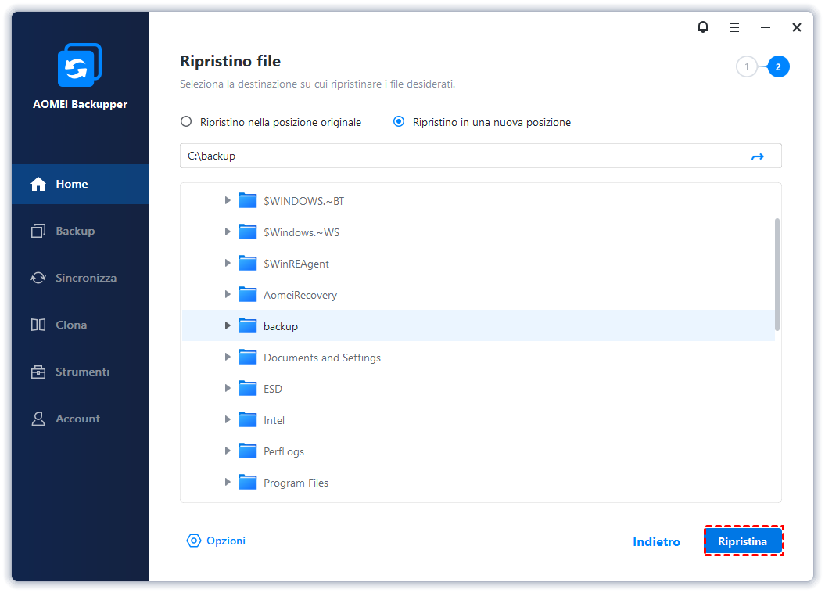Click the folder tree vertical scrollbar
The image size is (825, 593).
click(777, 274)
